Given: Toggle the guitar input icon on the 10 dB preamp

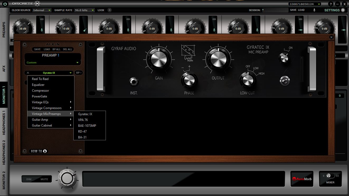Looking at the screenshot, I should pos(85,30).
